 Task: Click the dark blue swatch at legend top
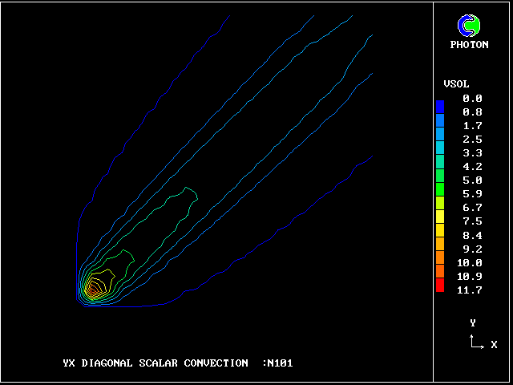click(x=439, y=106)
